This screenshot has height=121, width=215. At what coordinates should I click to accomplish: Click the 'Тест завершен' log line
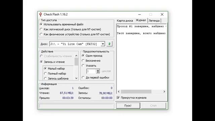(x=141, y=33)
